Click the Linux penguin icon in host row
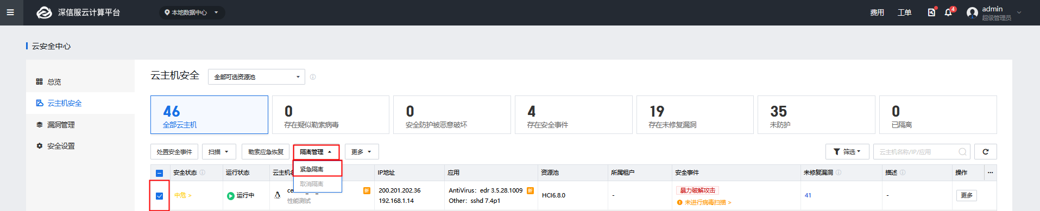1040x211 pixels. click(278, 195)
